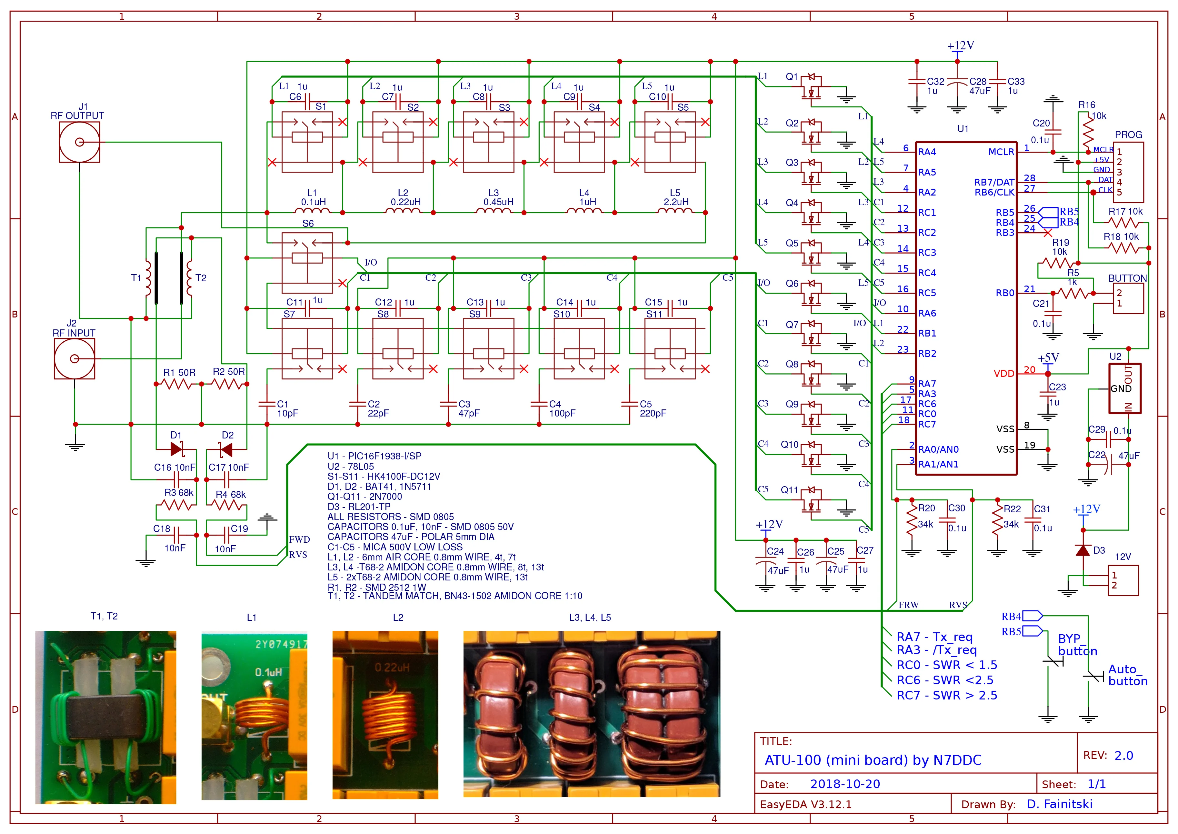The height and width of the screenshot is (834, 1178).
Task: Click the J1 RF OUTPUT connector symbol
Action: pyautogui.click(x=79, y=142)
